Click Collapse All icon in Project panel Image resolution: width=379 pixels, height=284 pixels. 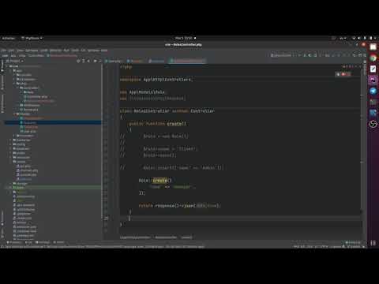tap(88, 61)
